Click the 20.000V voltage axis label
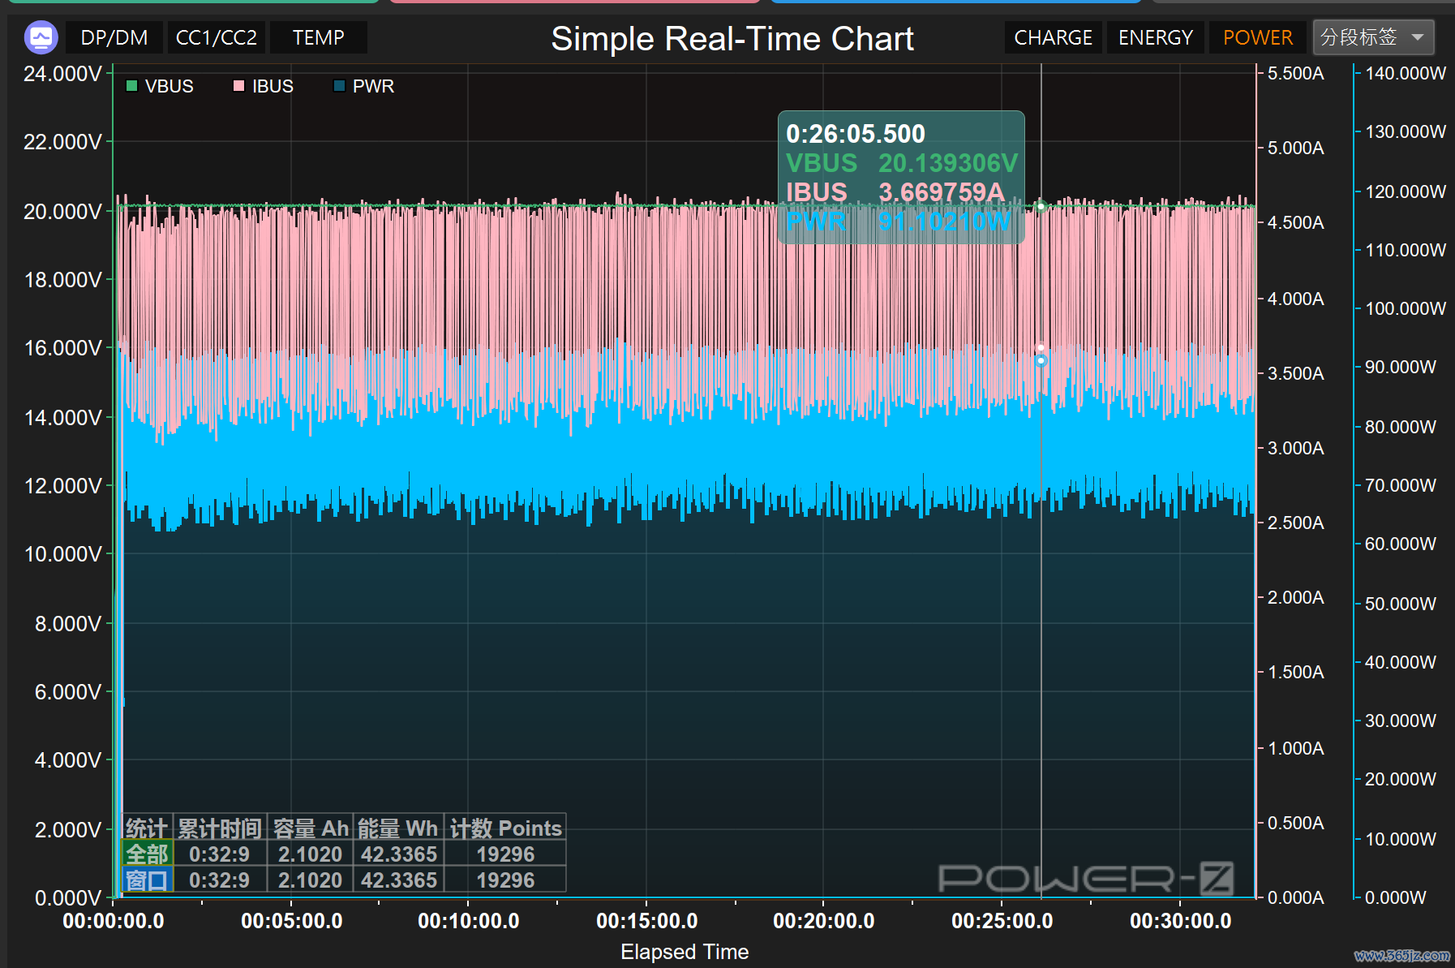1455x968 pixels. tap(62, 212)
